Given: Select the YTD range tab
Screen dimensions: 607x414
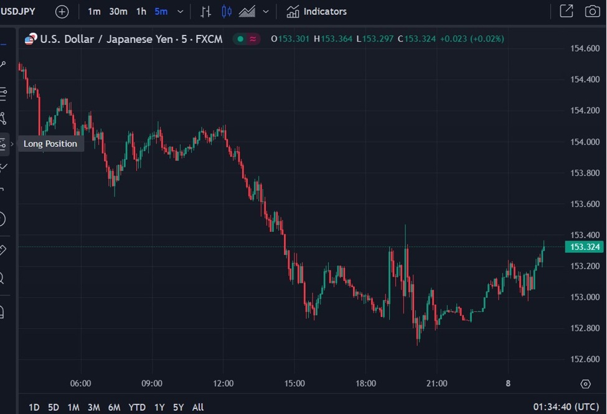Looking at the screenshot, I should click(x=136, y=407).
